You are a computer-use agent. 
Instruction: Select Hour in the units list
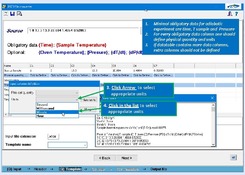(57, 116)
